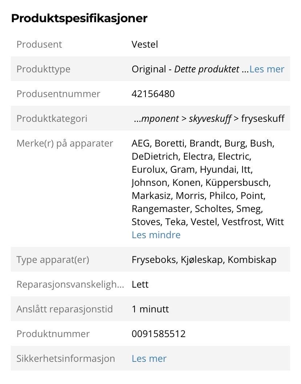Click the 'Anslått reparasjonstid' label
The width and height of the screenshot is (301, 384).
point(65,309)
